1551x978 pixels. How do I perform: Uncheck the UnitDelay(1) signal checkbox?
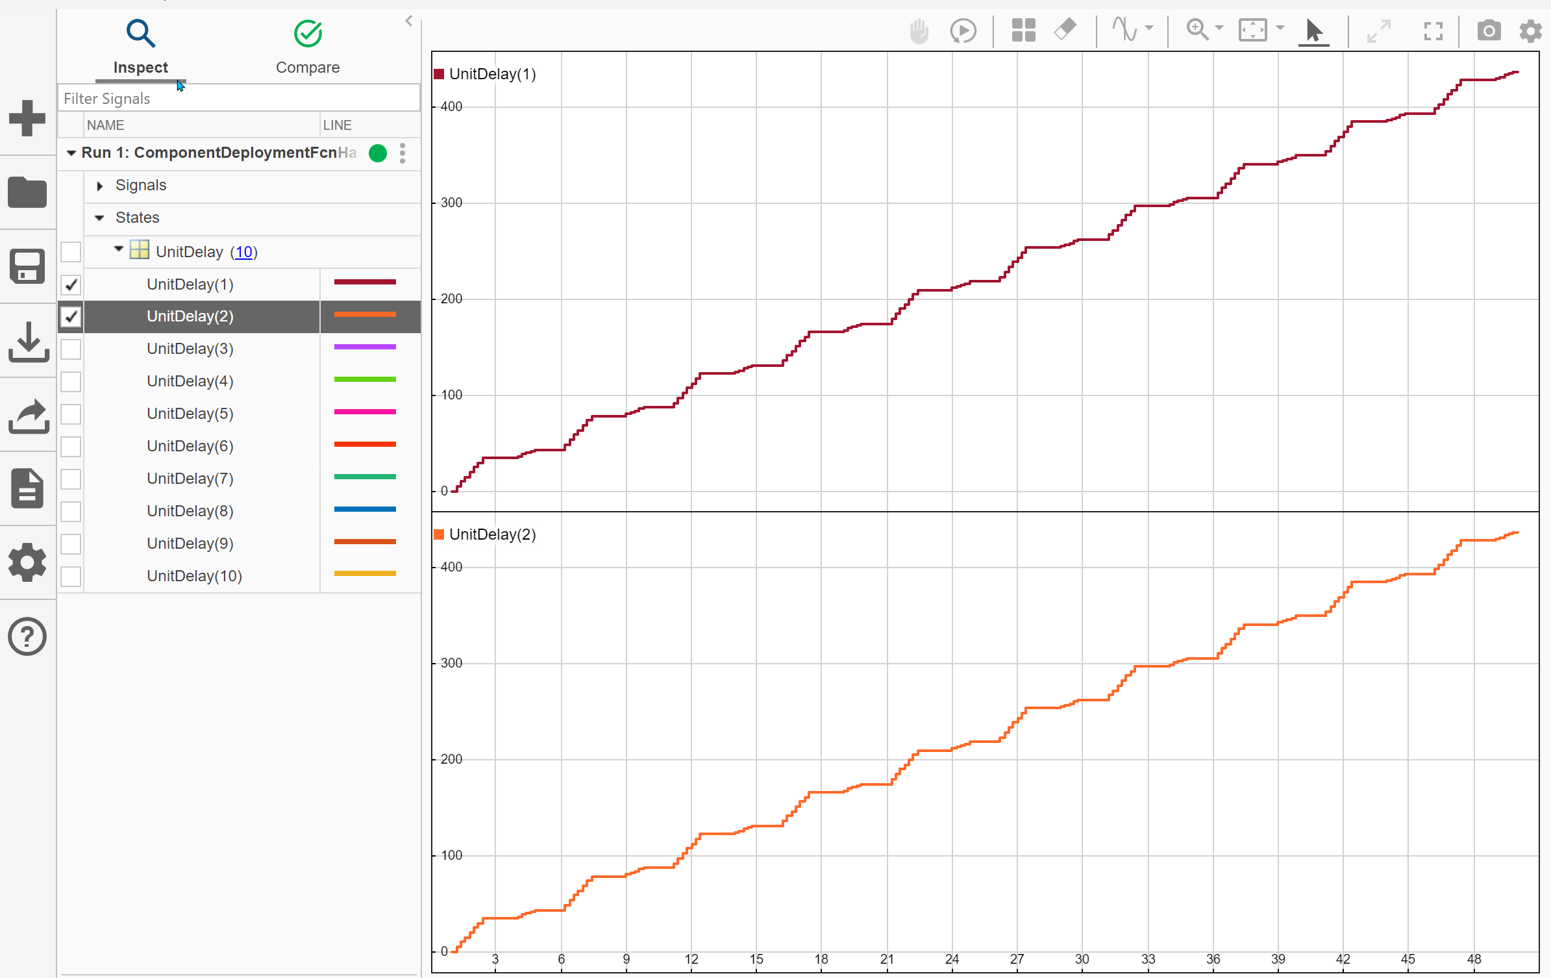pos(71,284)
